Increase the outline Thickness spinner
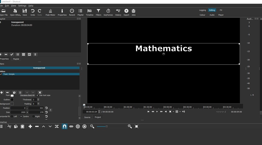The width and height of the screenshot is (262, 145). (38, 99)
